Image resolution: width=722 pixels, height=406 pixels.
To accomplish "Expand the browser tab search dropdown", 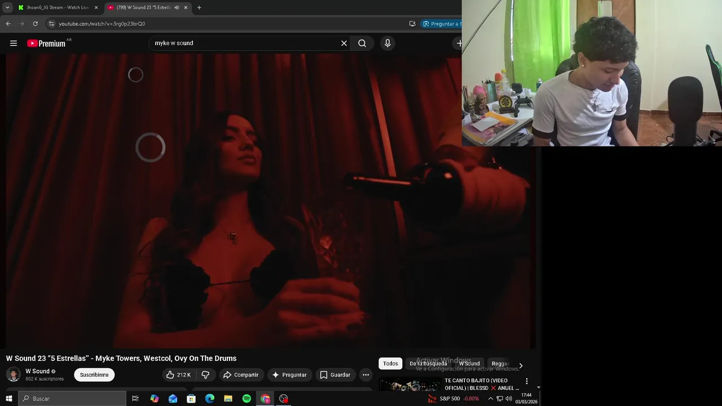I will coord(7,7).
